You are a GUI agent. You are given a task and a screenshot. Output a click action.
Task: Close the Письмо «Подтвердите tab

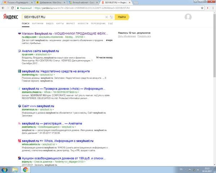click(x=32, y=3)
